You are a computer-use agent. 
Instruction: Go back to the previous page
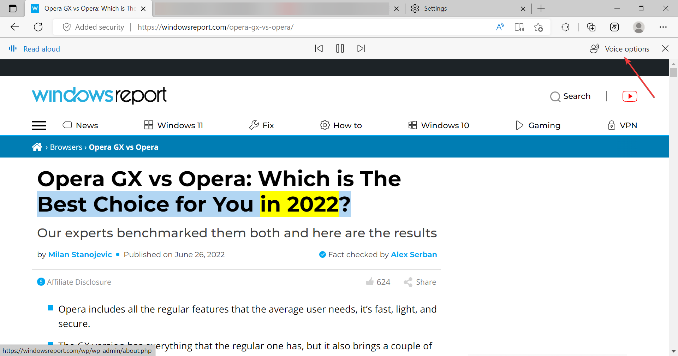coord(15,27)
